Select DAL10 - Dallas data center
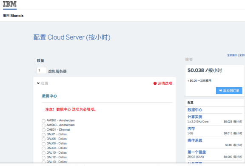 (x=43, y=153)
